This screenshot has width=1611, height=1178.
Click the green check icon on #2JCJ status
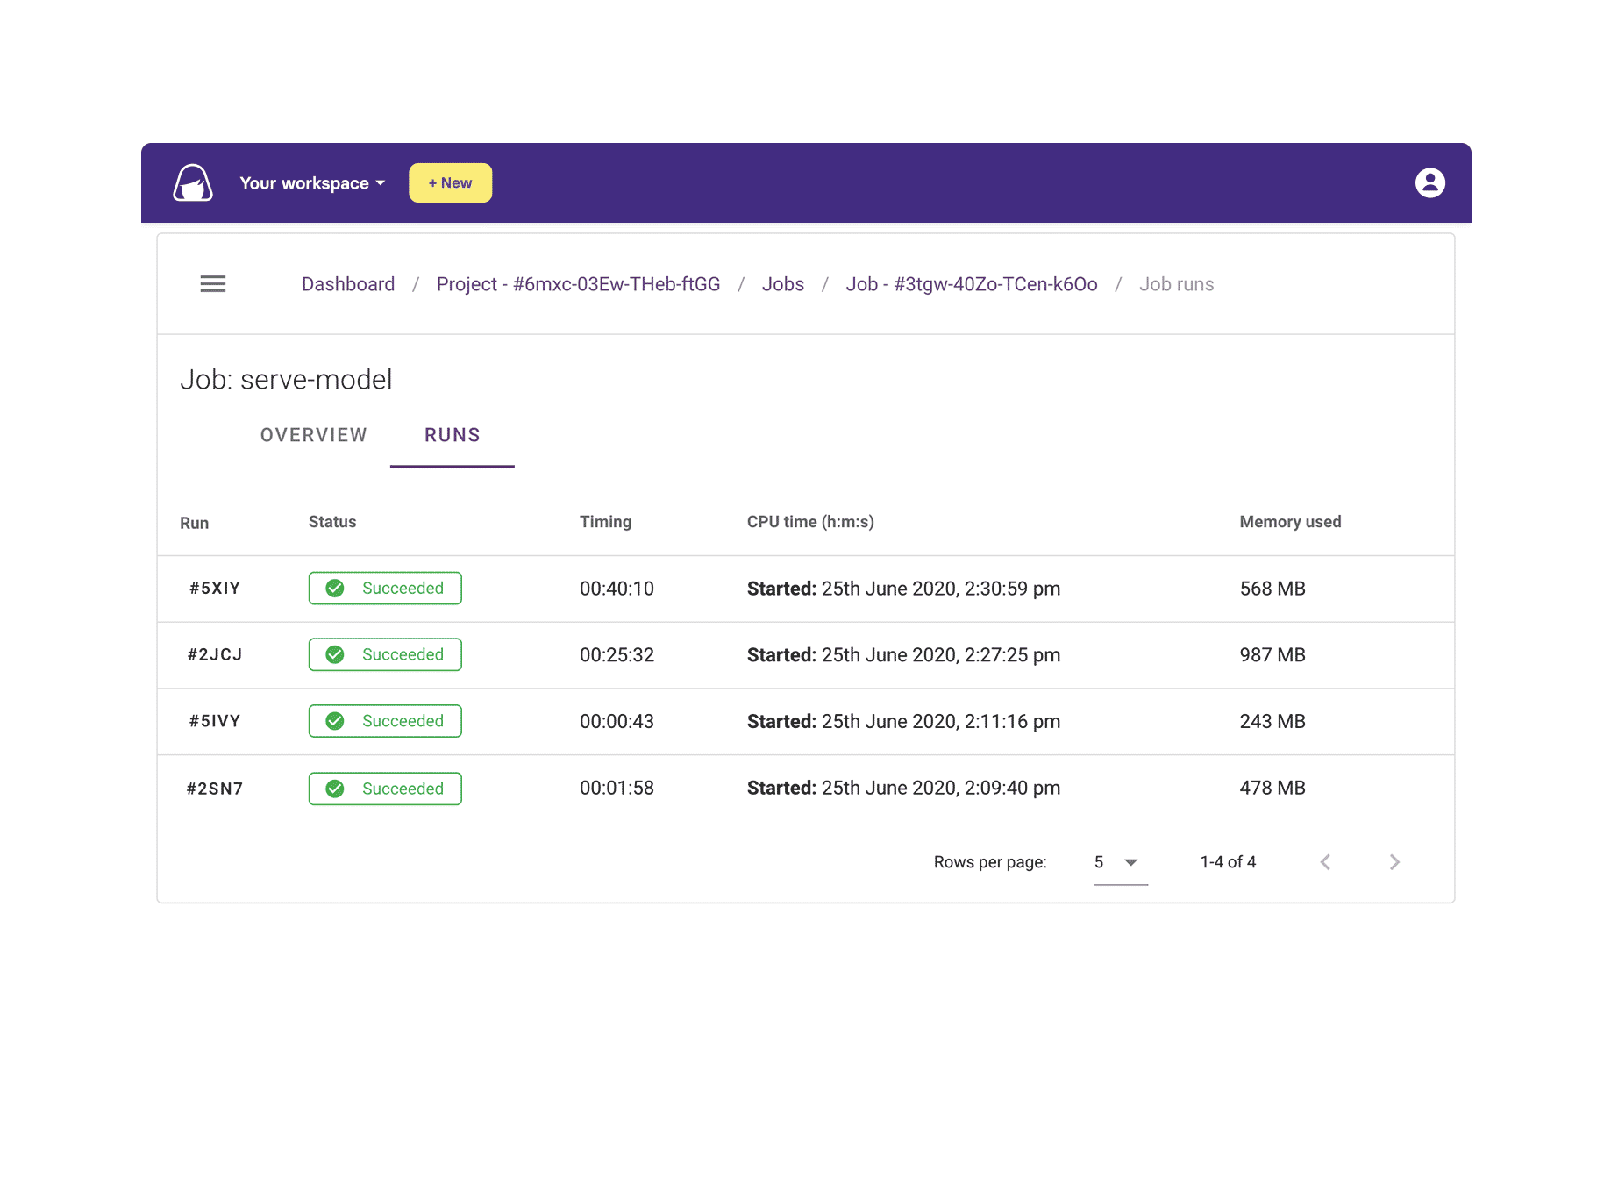coord(335,654)
